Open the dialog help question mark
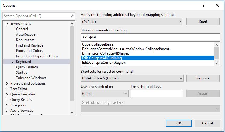The image size is (225, 132). coord(204,5)
